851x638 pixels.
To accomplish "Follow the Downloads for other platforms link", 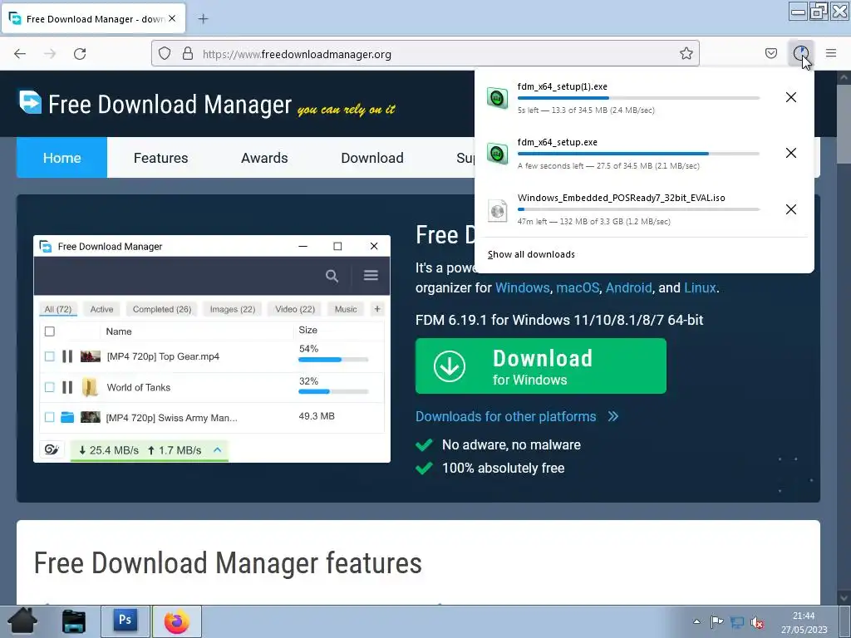I will pyautogui.click(x=505, y=416).
